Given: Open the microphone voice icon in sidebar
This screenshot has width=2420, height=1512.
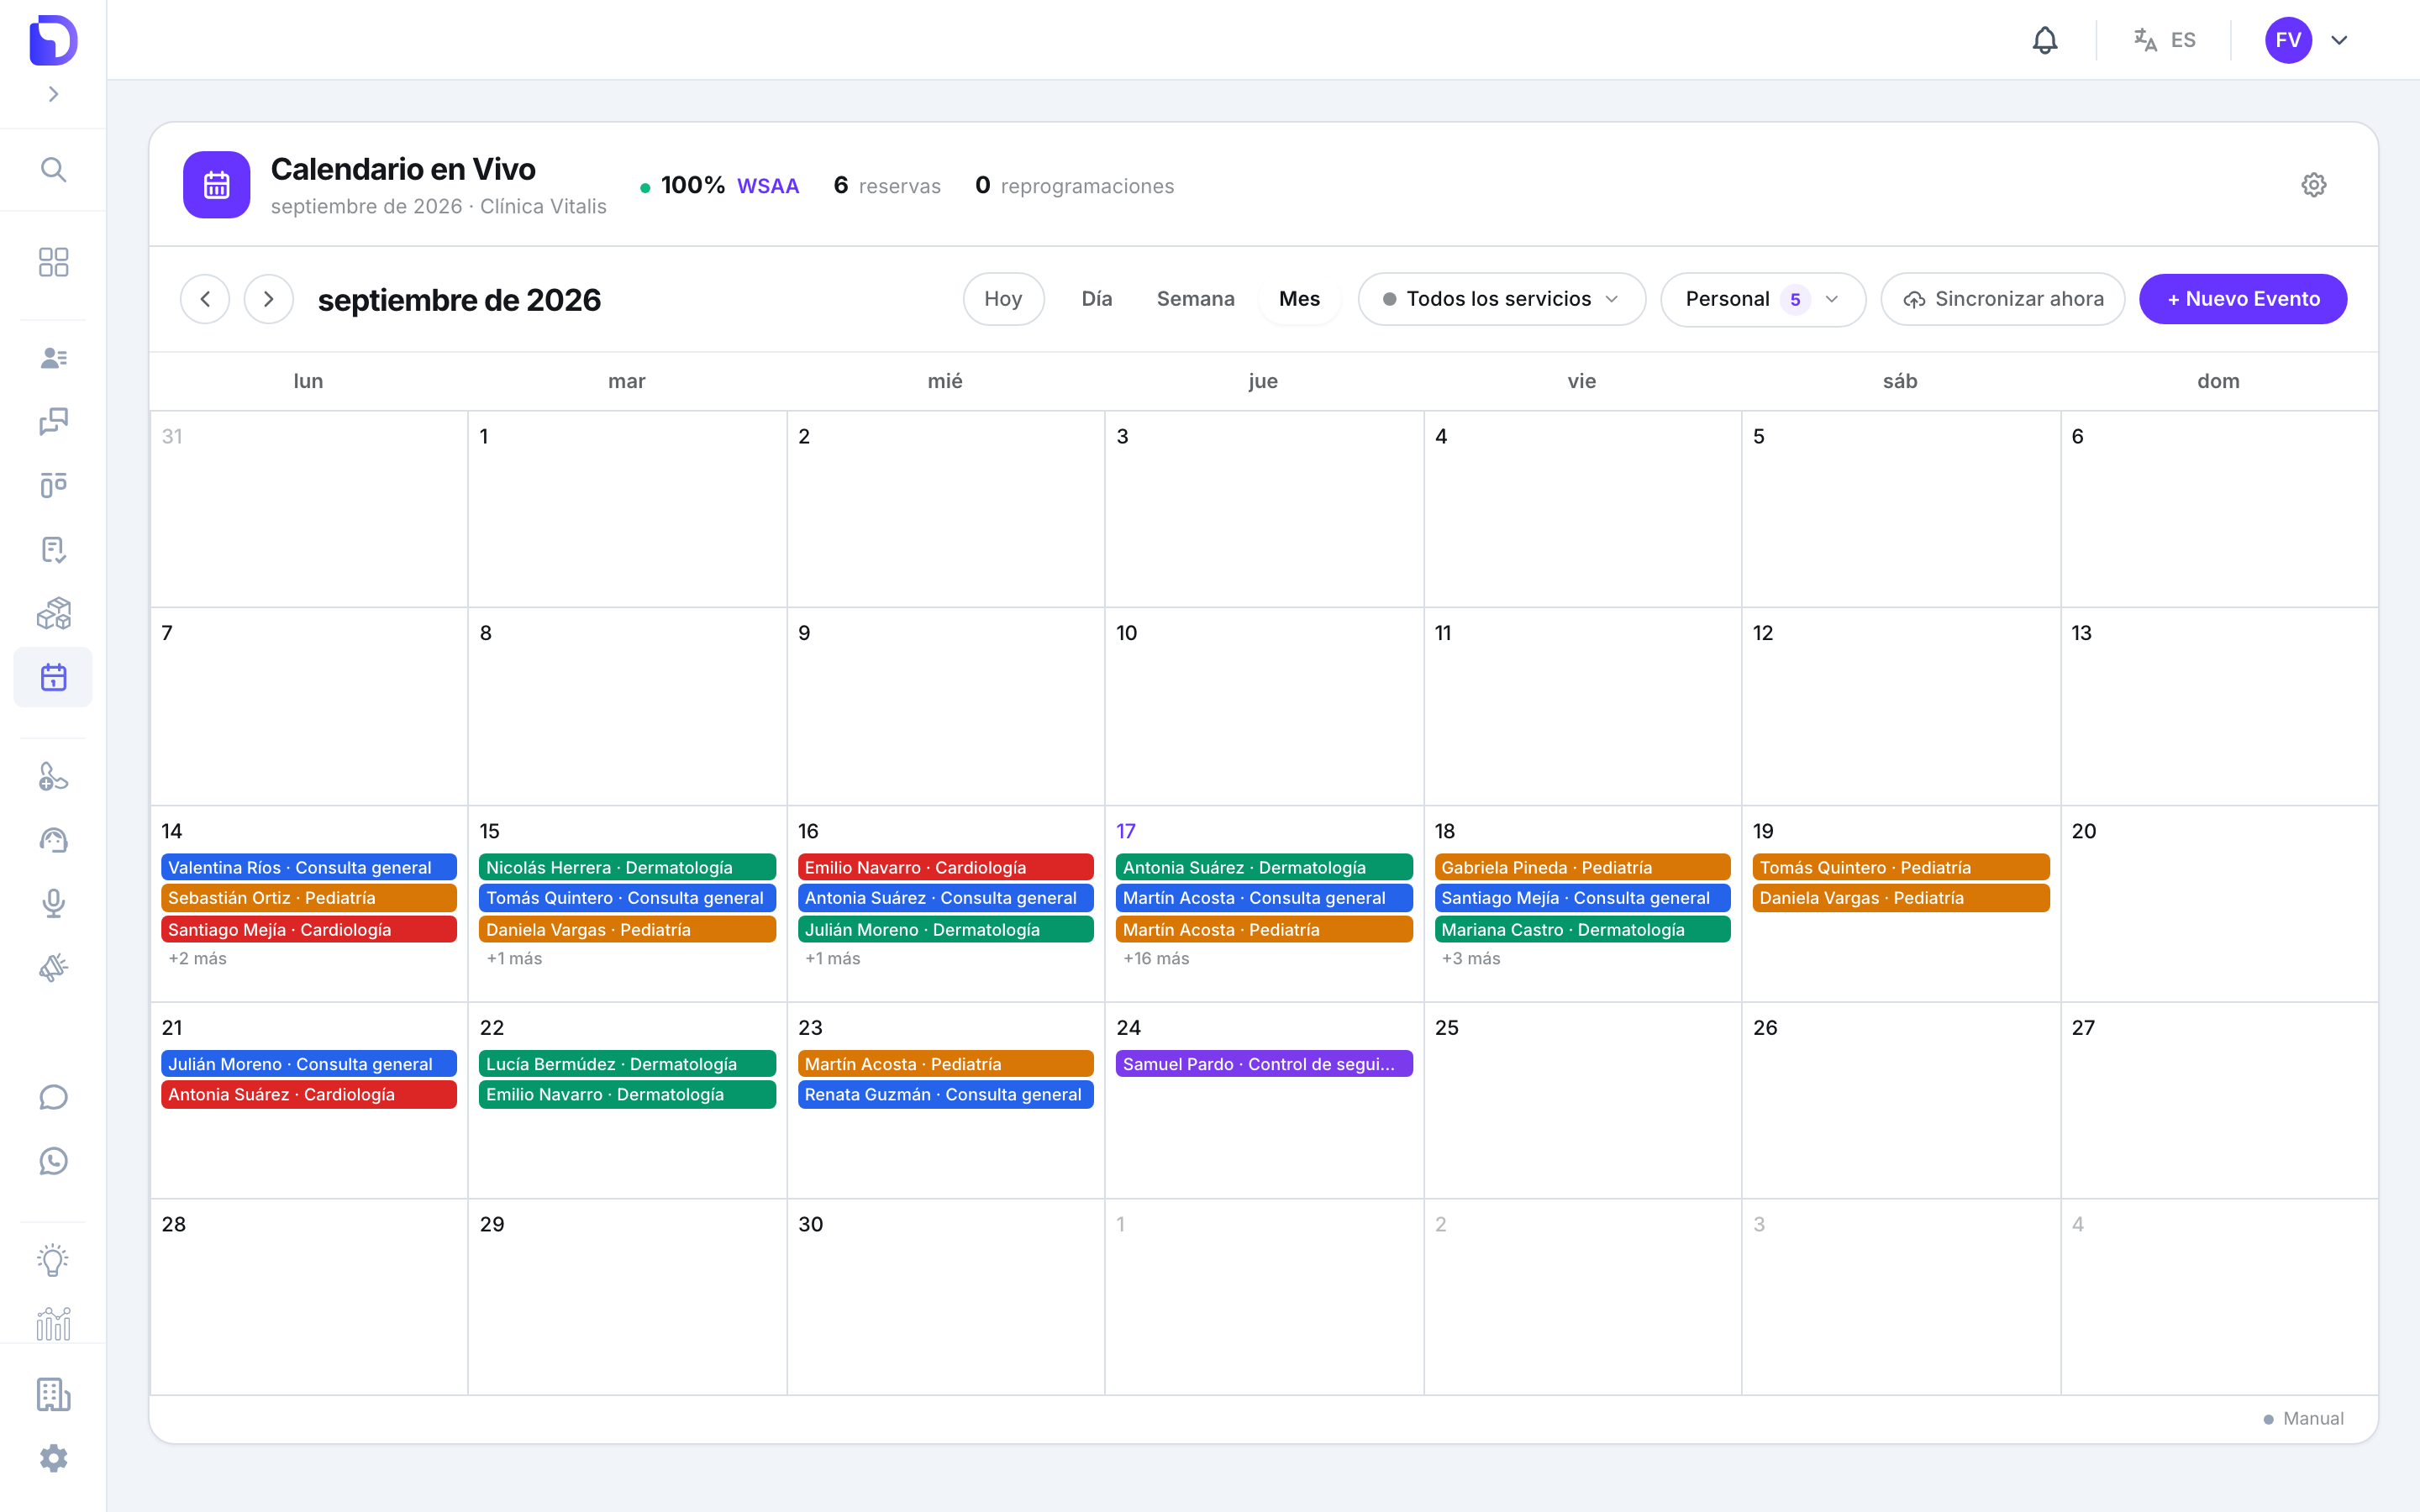Looking at the screenshot, I should 53,904.
